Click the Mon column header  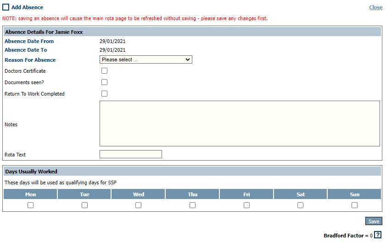point(31,194)
